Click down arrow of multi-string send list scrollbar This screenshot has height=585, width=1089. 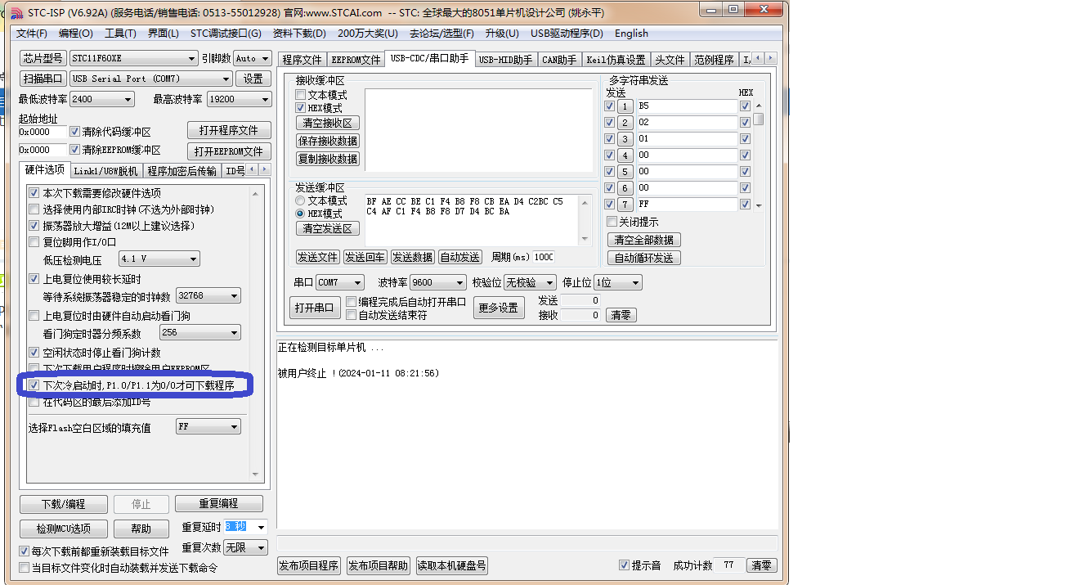pos(759,205)
